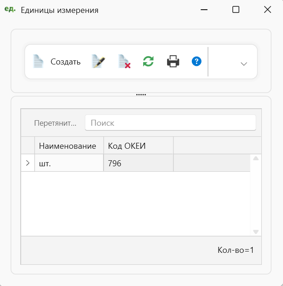
Task: Open help with the blue question mark
Action: [196, 61]
